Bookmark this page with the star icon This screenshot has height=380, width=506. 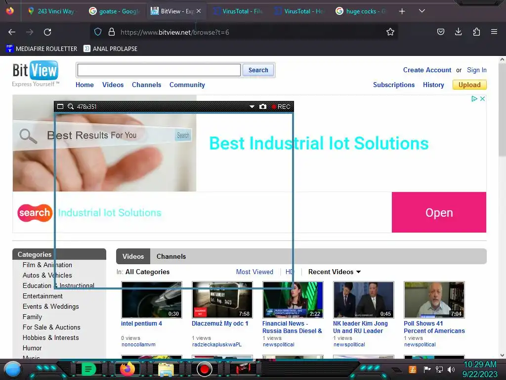pyautogui.click(x=390, y=32)
